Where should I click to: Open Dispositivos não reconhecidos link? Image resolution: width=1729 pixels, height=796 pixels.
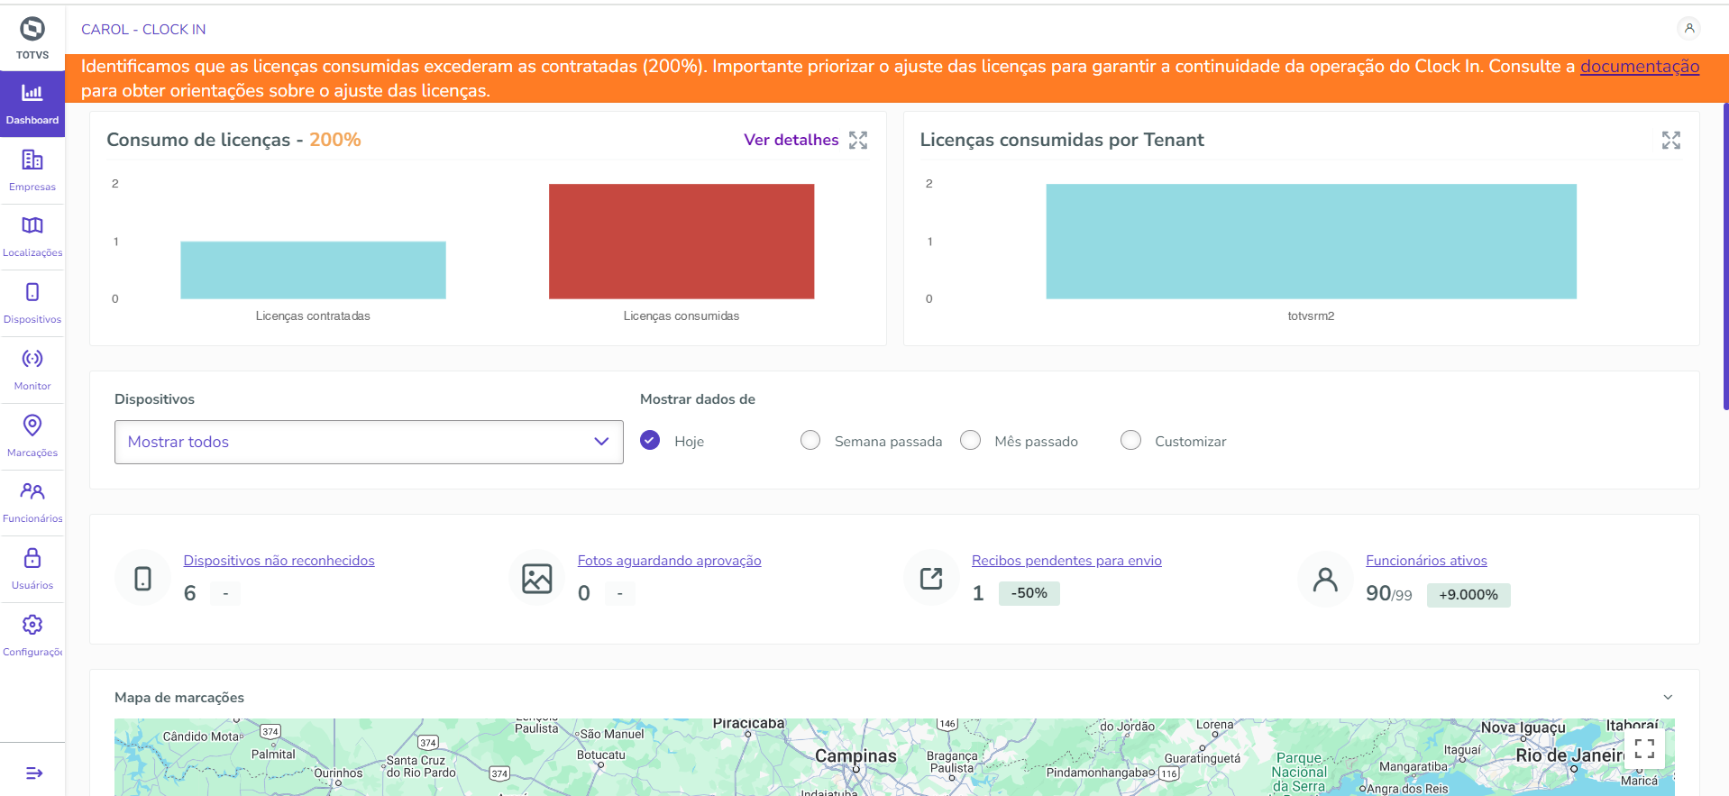[279, 561]
